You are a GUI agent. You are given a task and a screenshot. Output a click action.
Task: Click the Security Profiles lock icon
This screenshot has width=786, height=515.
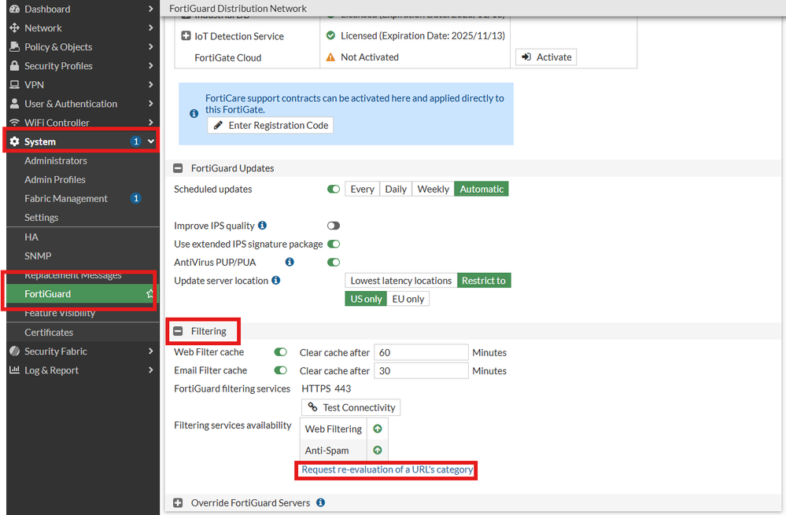tap(14, 65)
